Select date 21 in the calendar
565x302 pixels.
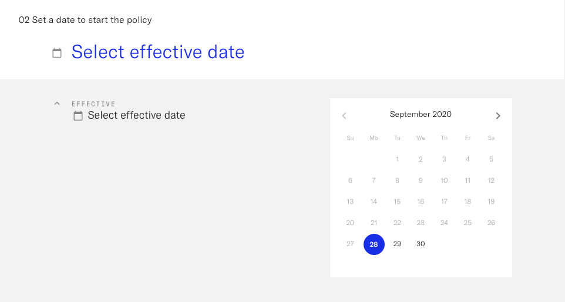(x=374, y=223)
